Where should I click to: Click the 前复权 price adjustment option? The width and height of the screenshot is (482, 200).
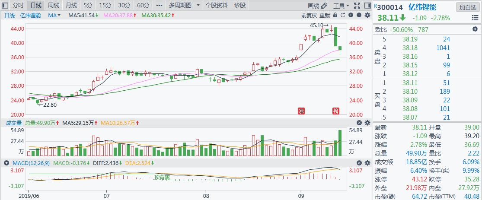309,15
